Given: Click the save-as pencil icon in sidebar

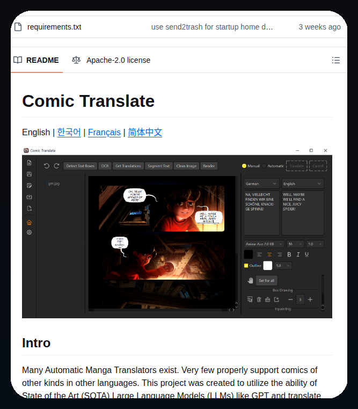Looking at the screenshot, I should coord(29,186).
